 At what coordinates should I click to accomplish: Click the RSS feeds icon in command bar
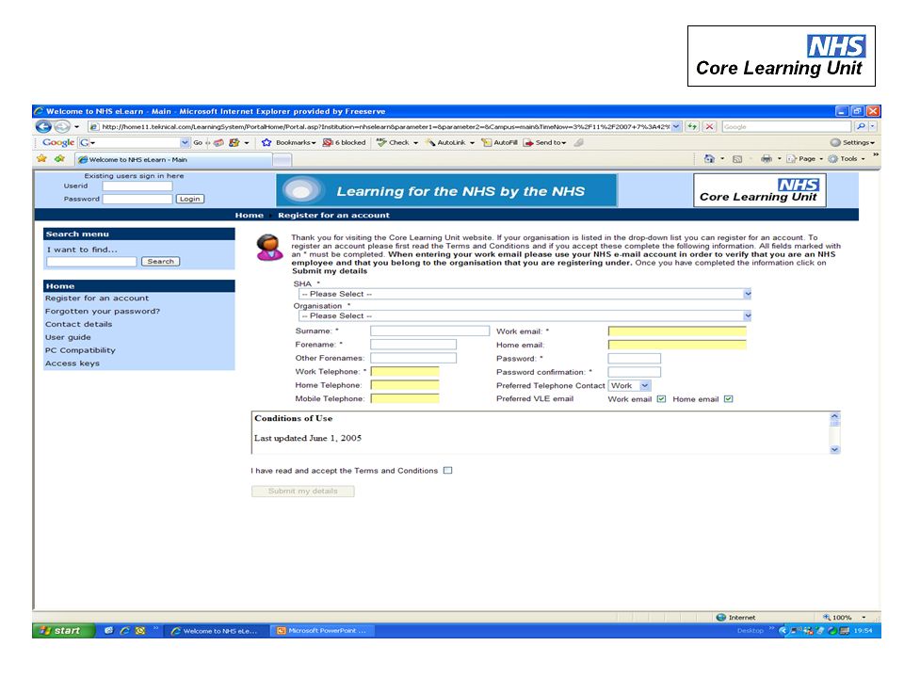pyautogui.click(x=736, y=159)
